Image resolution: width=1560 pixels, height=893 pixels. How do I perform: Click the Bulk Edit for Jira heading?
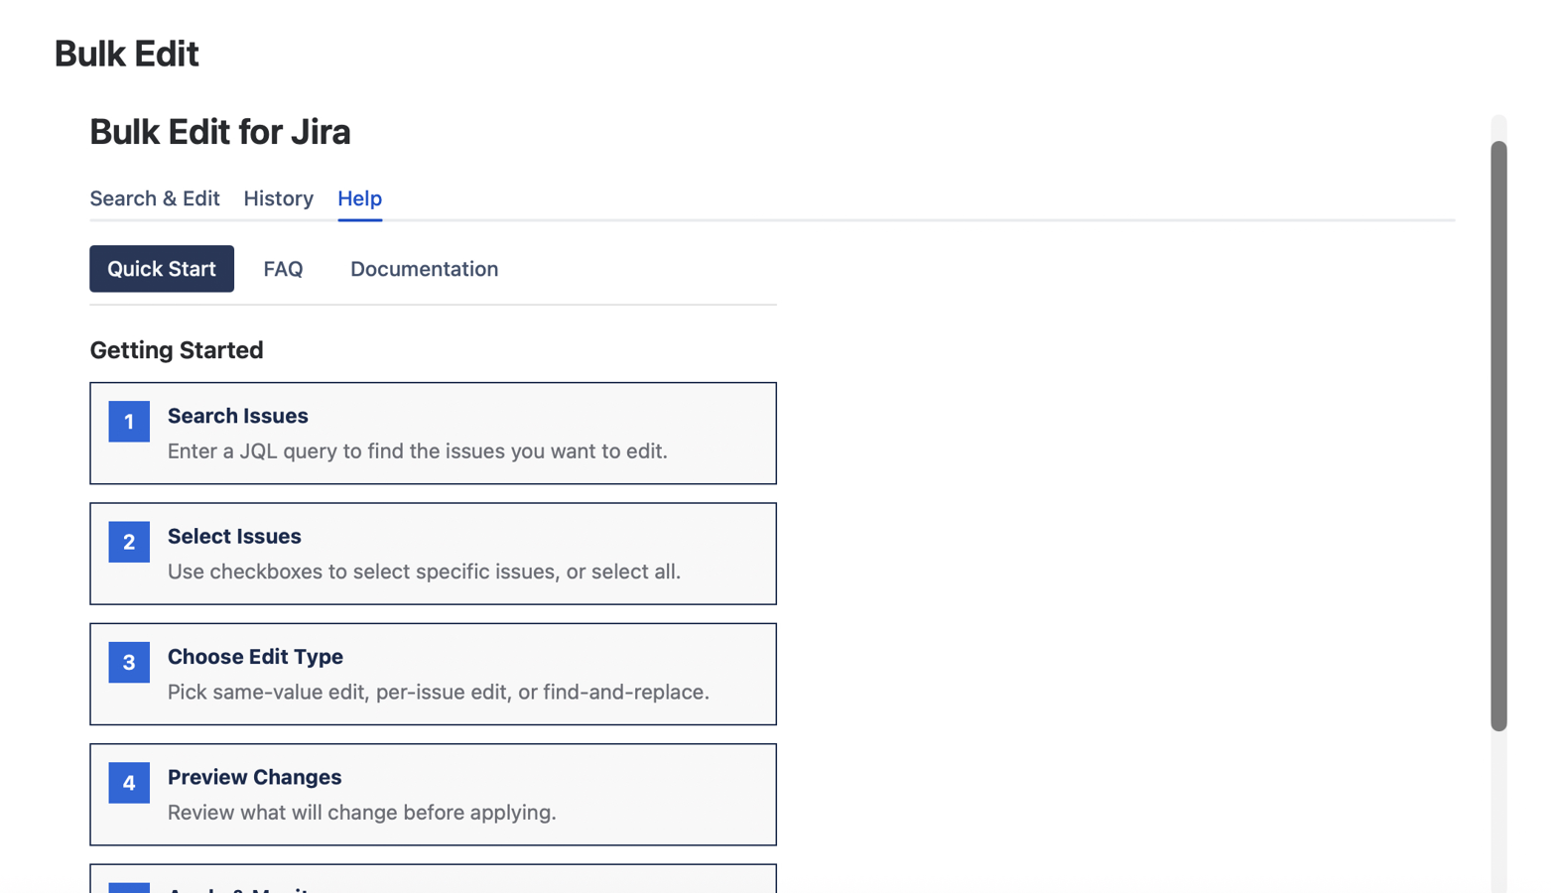[220, 132]
